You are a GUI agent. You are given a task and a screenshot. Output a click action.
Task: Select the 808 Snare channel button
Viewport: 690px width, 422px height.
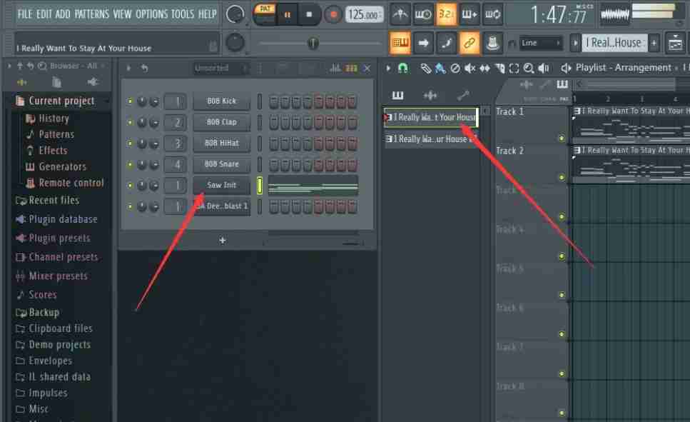coord(221,164)
